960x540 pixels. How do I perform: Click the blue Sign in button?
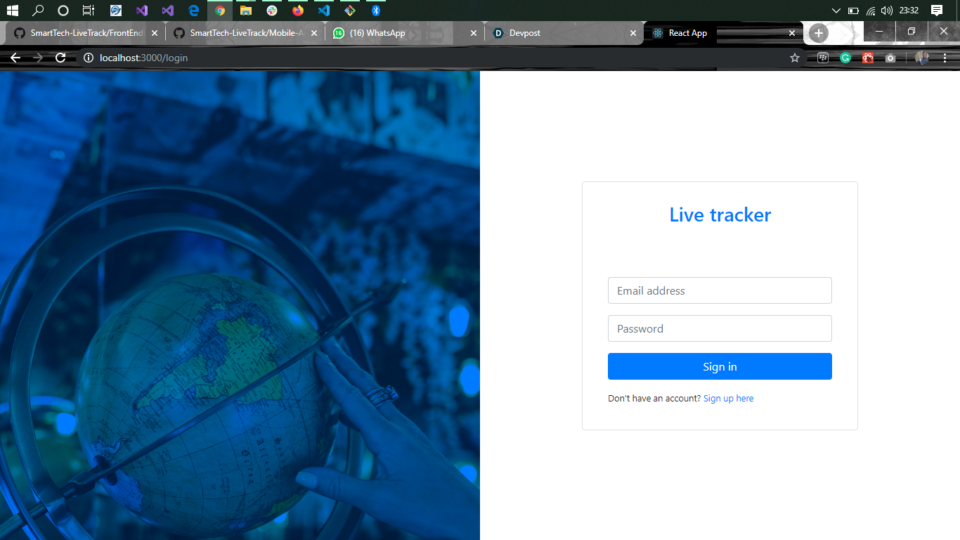click(720, 366)
